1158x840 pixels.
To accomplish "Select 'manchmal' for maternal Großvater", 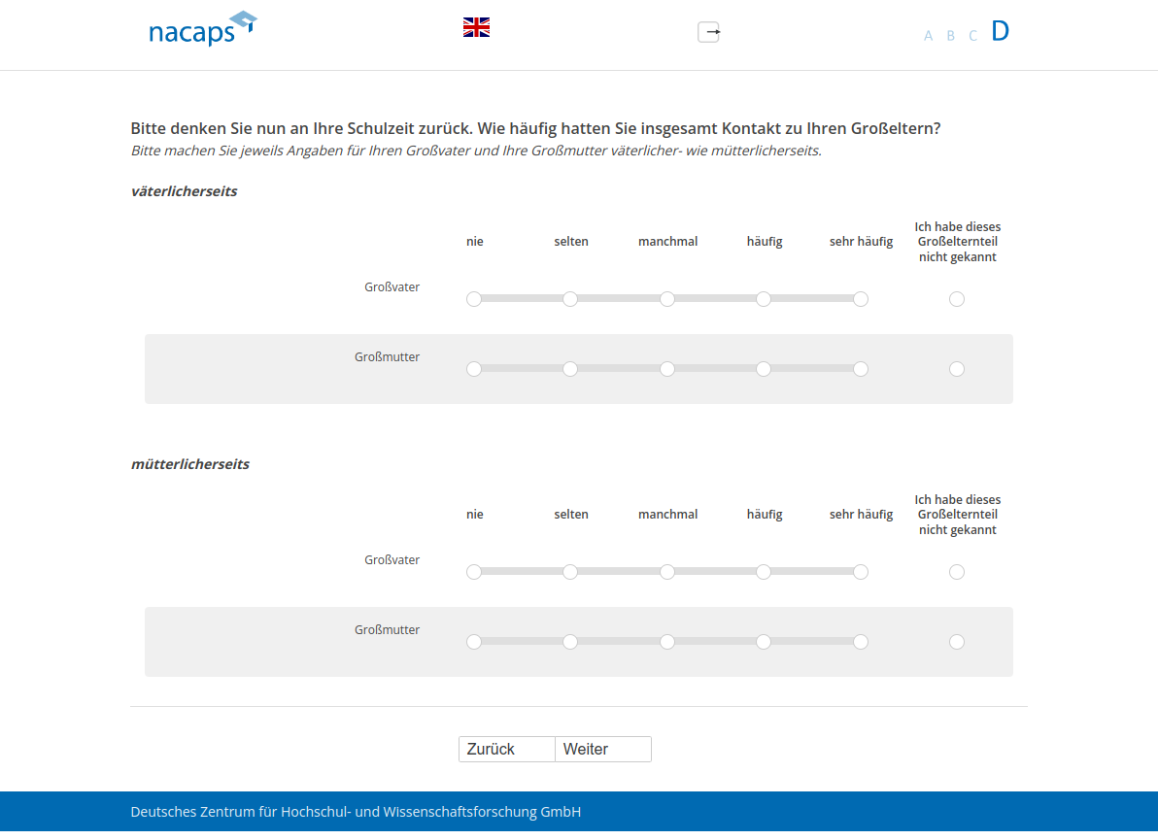I will (667, 572).
